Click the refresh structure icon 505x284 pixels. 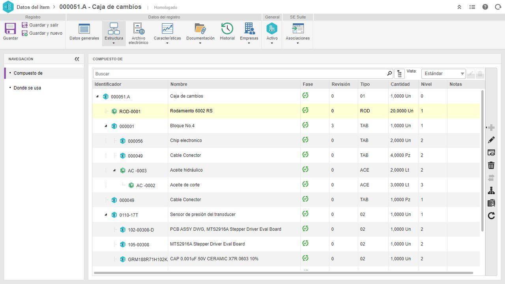(x=491, y=216)
